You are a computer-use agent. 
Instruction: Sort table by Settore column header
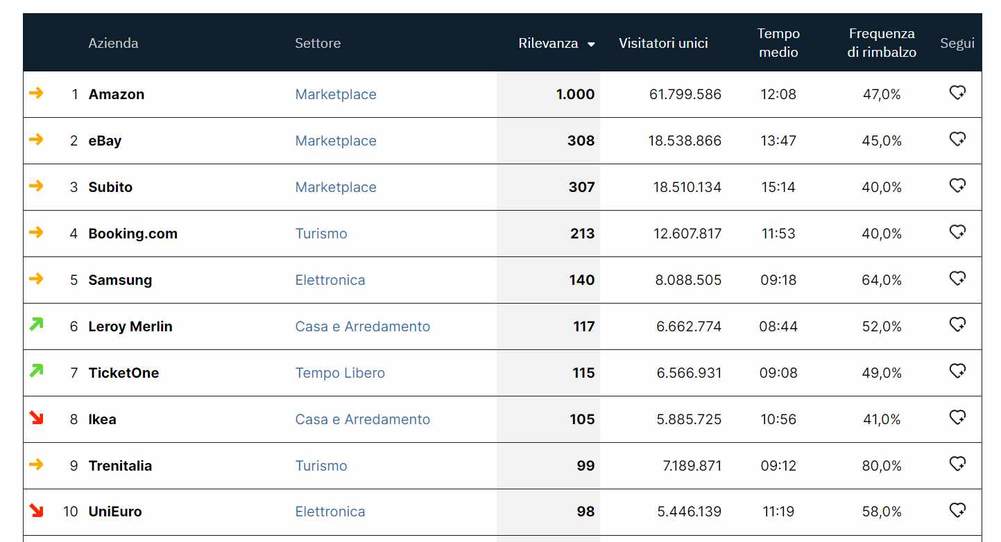[318, 43]
